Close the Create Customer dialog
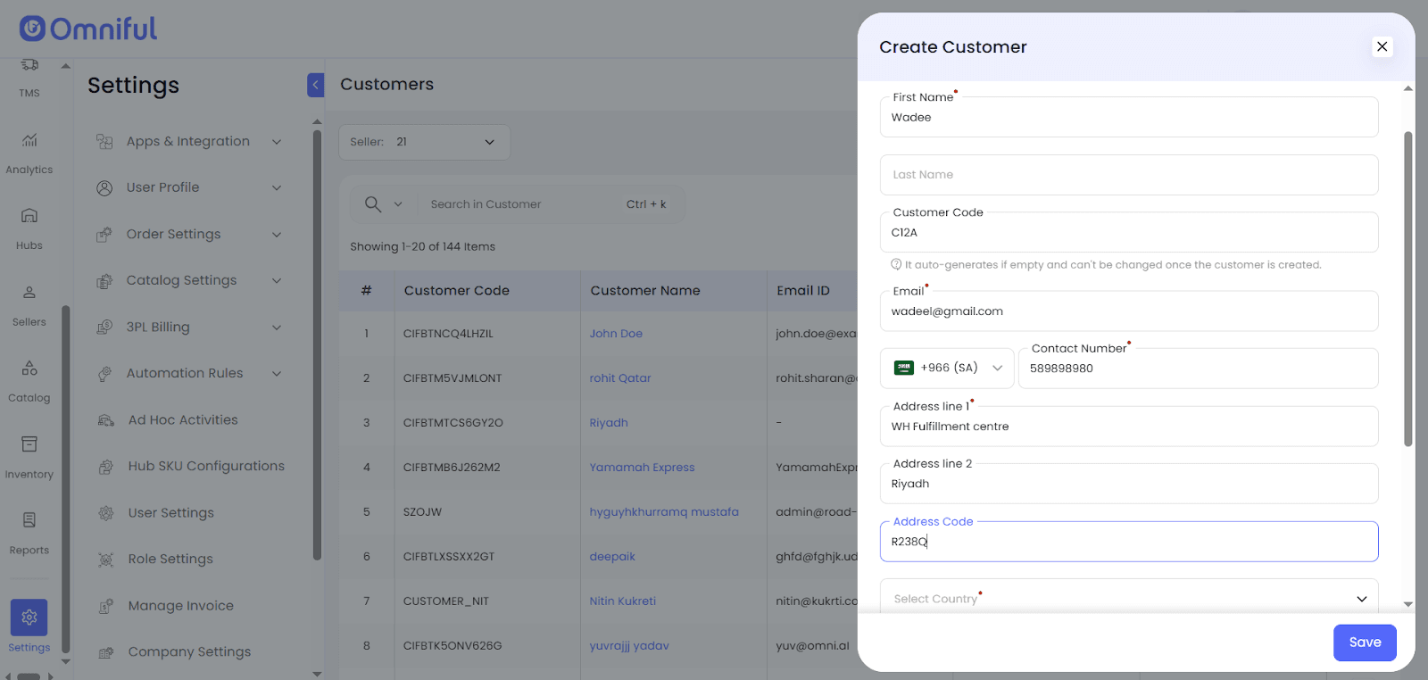Viewport: 1428px width, 680px height. point(1382,46)
